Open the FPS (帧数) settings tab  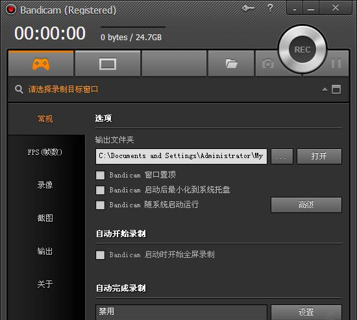click(45, 152)
